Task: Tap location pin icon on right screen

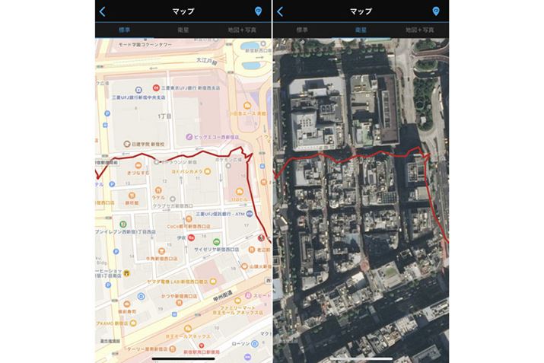Action: click(436, 11)
